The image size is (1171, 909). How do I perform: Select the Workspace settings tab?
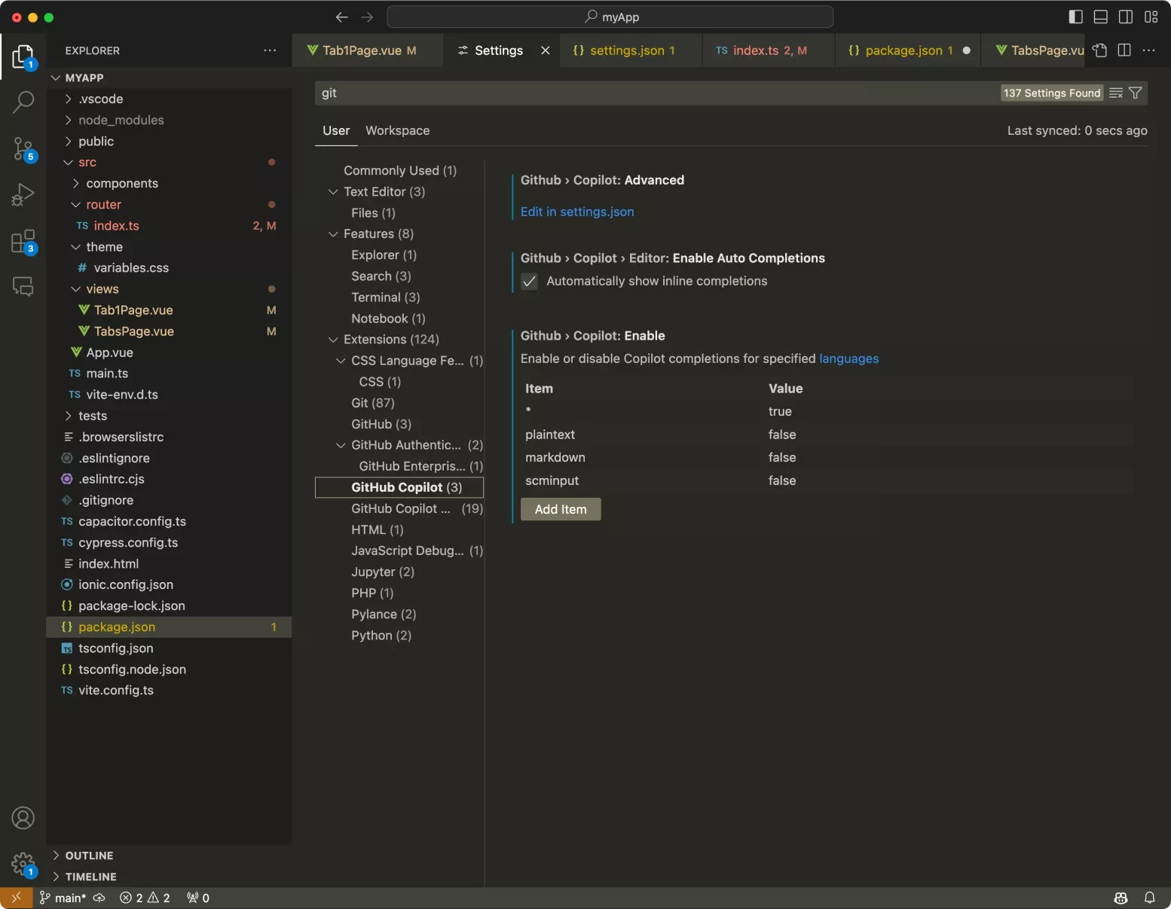coord(398,130)
